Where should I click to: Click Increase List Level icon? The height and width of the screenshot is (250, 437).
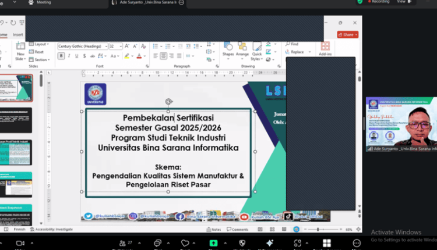coord(188,46)
